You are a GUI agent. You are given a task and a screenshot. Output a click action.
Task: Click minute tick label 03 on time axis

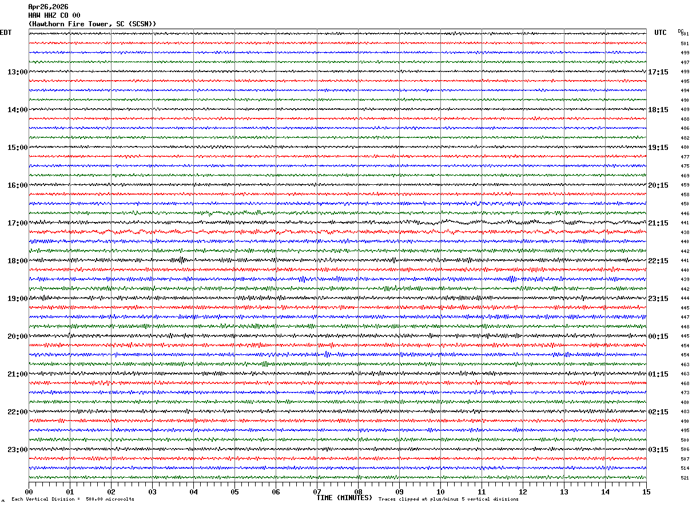[x=152, y=492]
